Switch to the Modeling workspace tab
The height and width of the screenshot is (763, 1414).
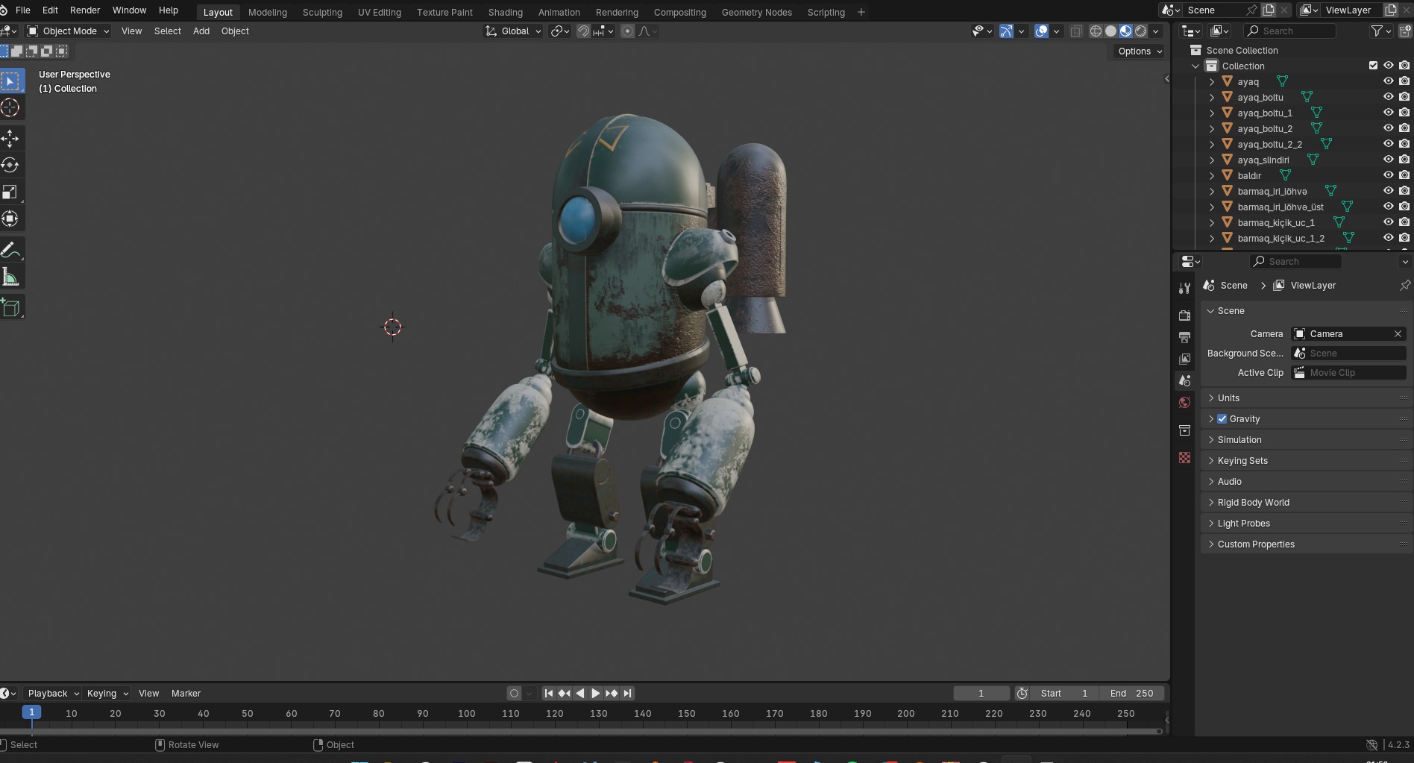pyautogui.click(x=268, y=12)
